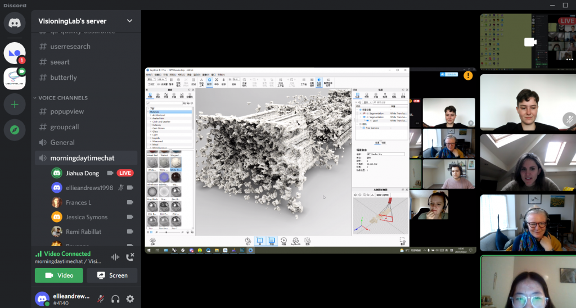Disconnect from voice using the phone icon
The width and height of the screenshot is (576, 308).
click(x=130, y=257)
